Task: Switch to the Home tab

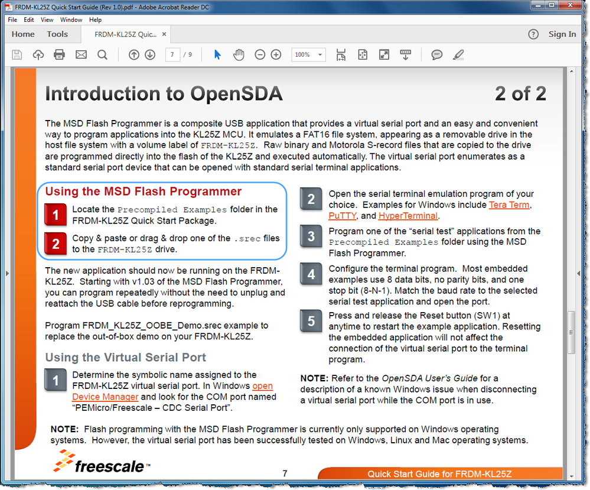Action: [23, 34]
